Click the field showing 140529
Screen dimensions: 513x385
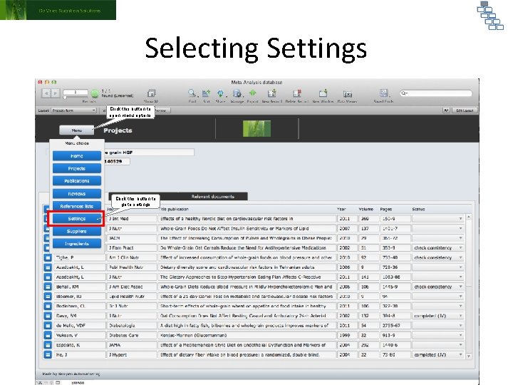[x=116, y=161]
